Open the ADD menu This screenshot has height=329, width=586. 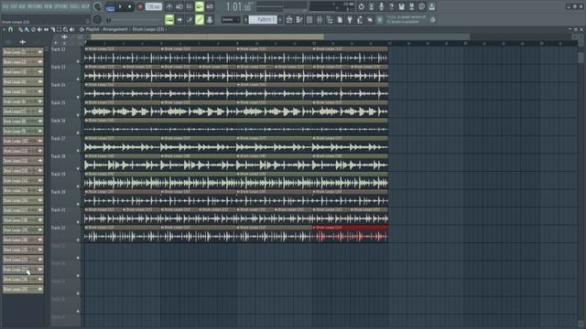(22, 6)
